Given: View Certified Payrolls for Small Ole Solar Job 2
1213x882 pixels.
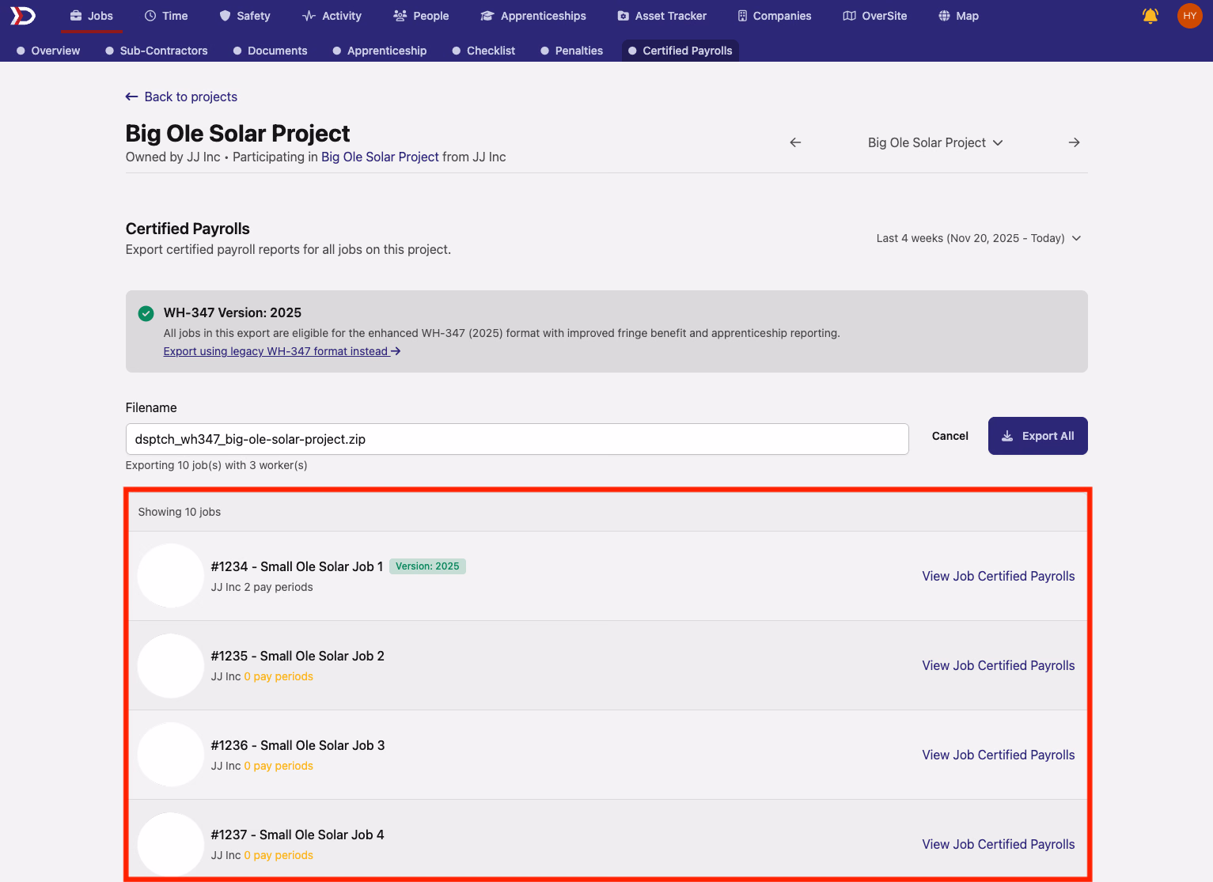Looking at the screenshot, I should 999,665.
